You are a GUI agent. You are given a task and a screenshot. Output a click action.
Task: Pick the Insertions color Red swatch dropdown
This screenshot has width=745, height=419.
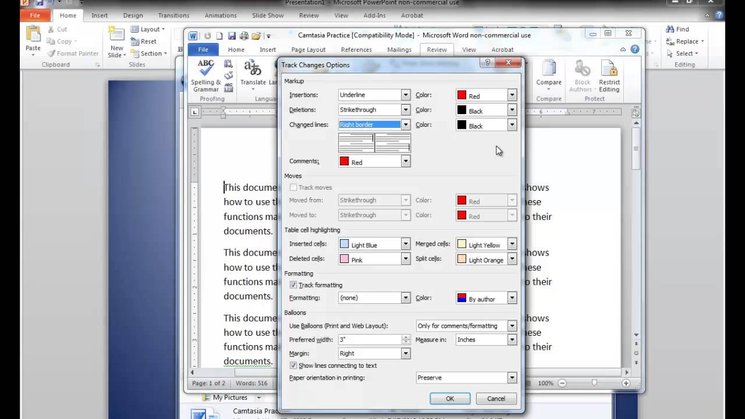pos(486,95)
